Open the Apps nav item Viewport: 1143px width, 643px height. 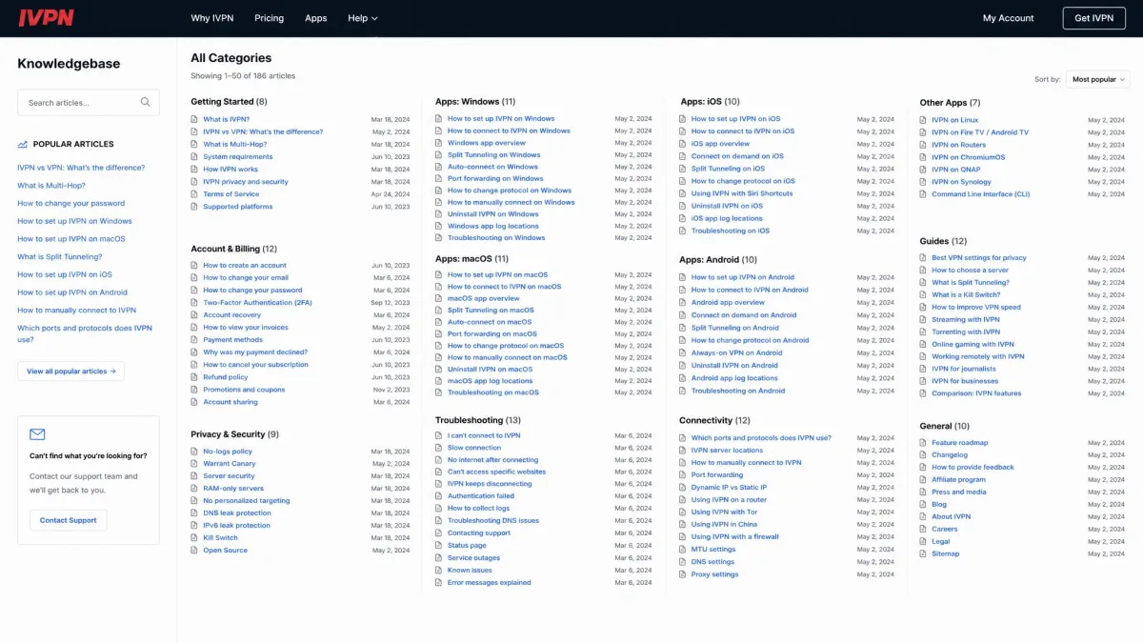pyautogui.click(x=316, y=18)
